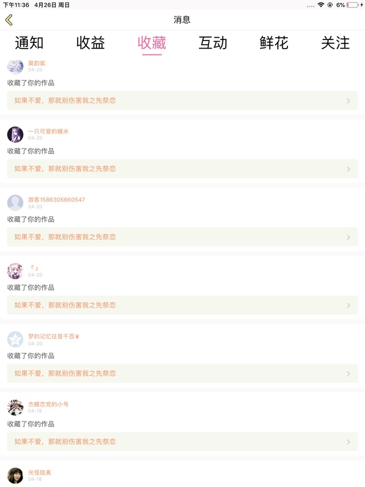Expand chevron on 莫韵紫's collected work
Screen dimensions: 365x487
click(x=348, y=101)
